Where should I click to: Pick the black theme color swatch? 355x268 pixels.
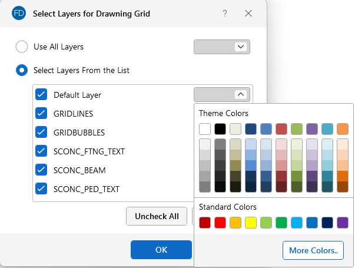coord(220,129)
